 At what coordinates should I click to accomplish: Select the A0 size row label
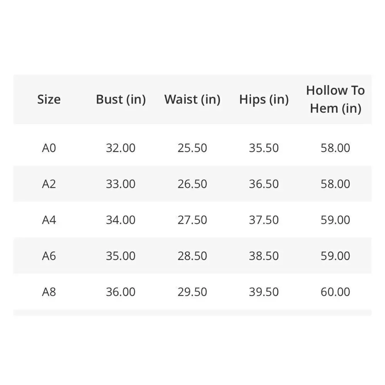(49, 148)
